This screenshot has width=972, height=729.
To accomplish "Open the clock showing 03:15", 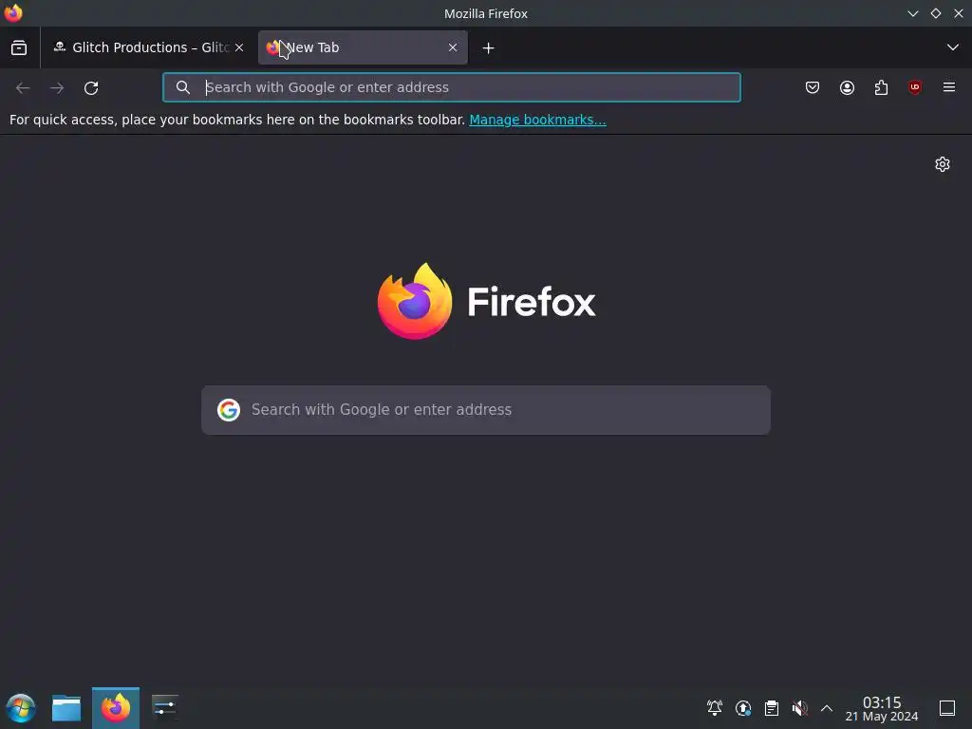I will (x=882, y=708).
